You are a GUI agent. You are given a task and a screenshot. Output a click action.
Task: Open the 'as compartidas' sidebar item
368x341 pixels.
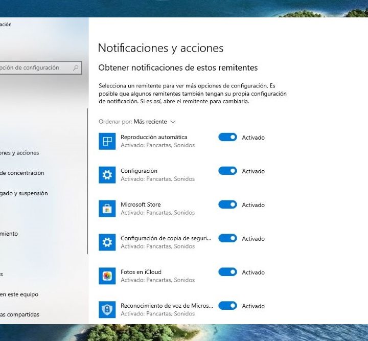(19, 314)
